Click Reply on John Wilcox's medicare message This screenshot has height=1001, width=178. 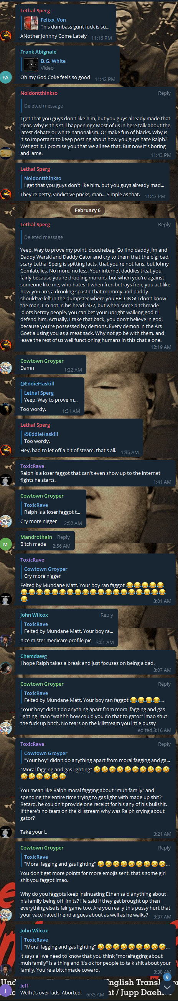[107, 615]
